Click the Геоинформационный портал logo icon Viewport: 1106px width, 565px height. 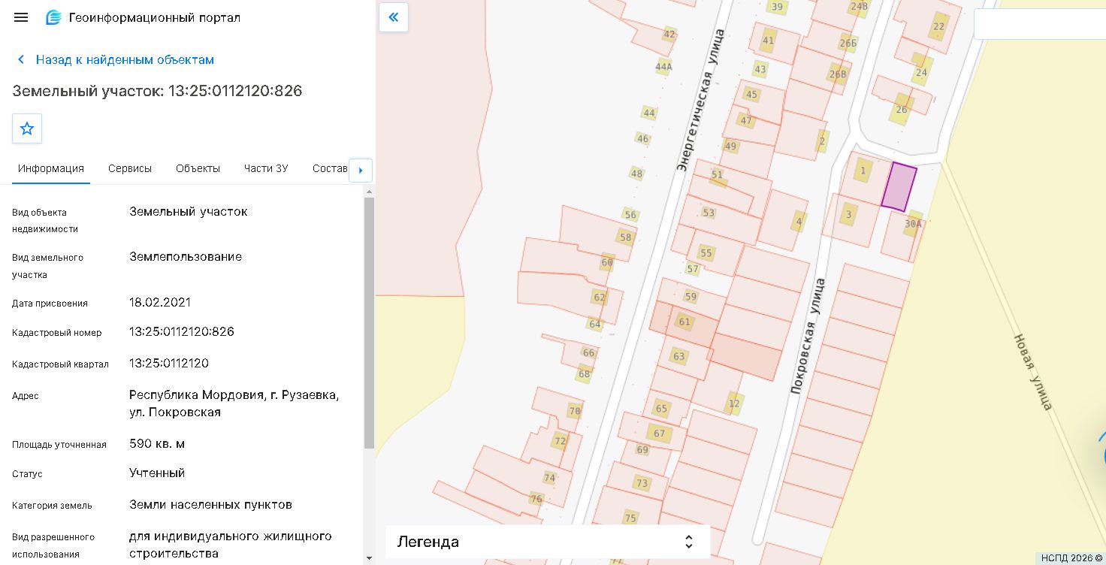pyautogui.click(x=53, y=17)
